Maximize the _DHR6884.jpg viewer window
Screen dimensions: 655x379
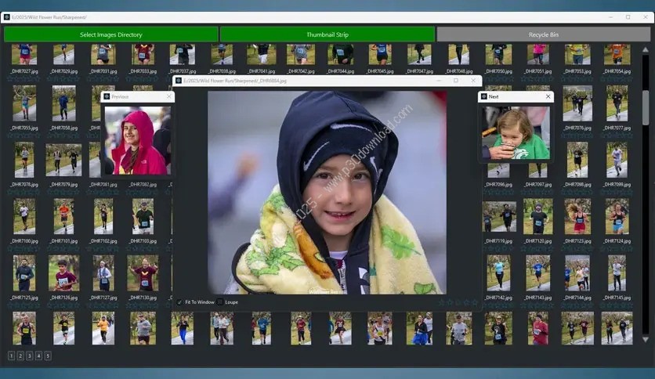456,81
